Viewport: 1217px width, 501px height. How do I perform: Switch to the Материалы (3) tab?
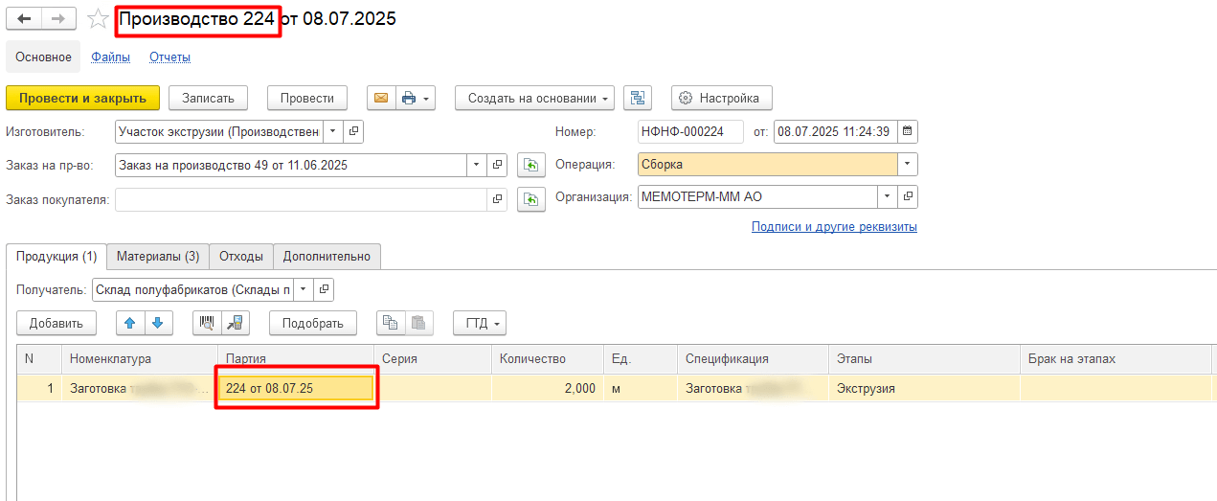pyautogui.click(x=158, y=257)
